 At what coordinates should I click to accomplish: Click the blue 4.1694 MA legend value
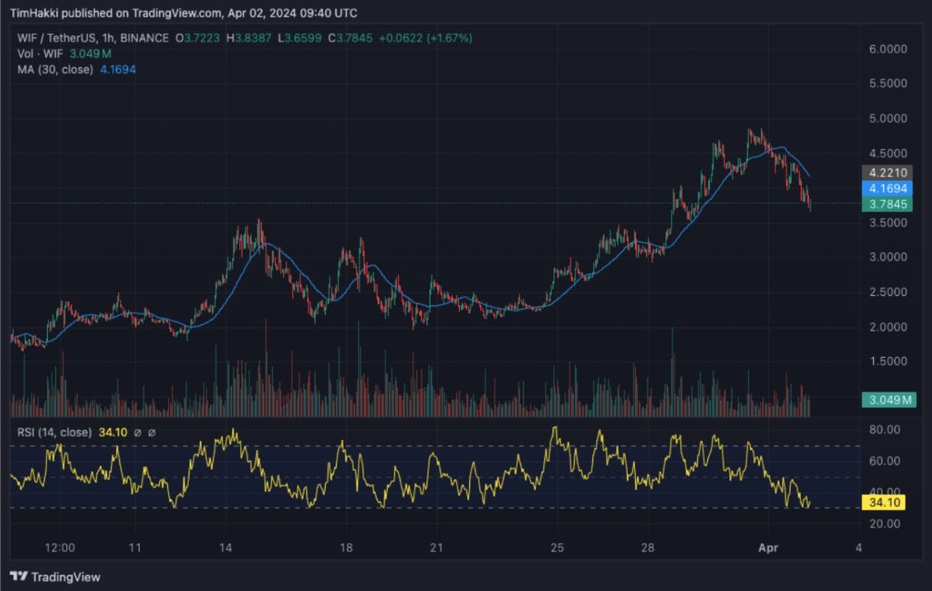click(118, 69)
